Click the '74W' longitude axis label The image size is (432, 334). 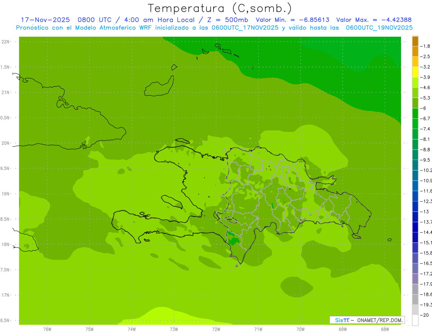click(x=132, y=329)
